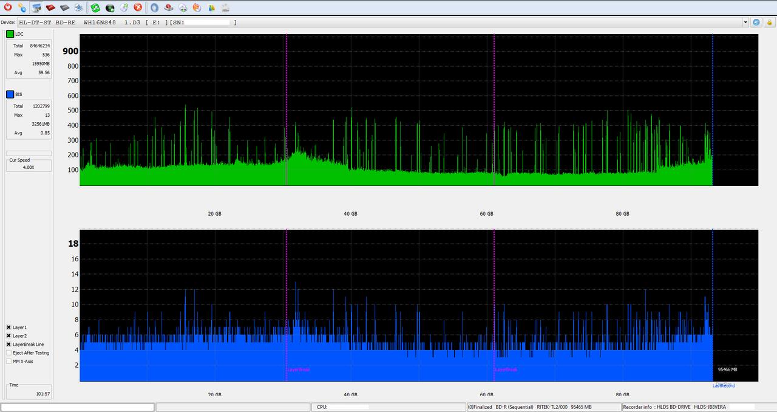Toggle the Layer1 checkbox
Viewport: 777px width, 412px height.
(9, 327)
